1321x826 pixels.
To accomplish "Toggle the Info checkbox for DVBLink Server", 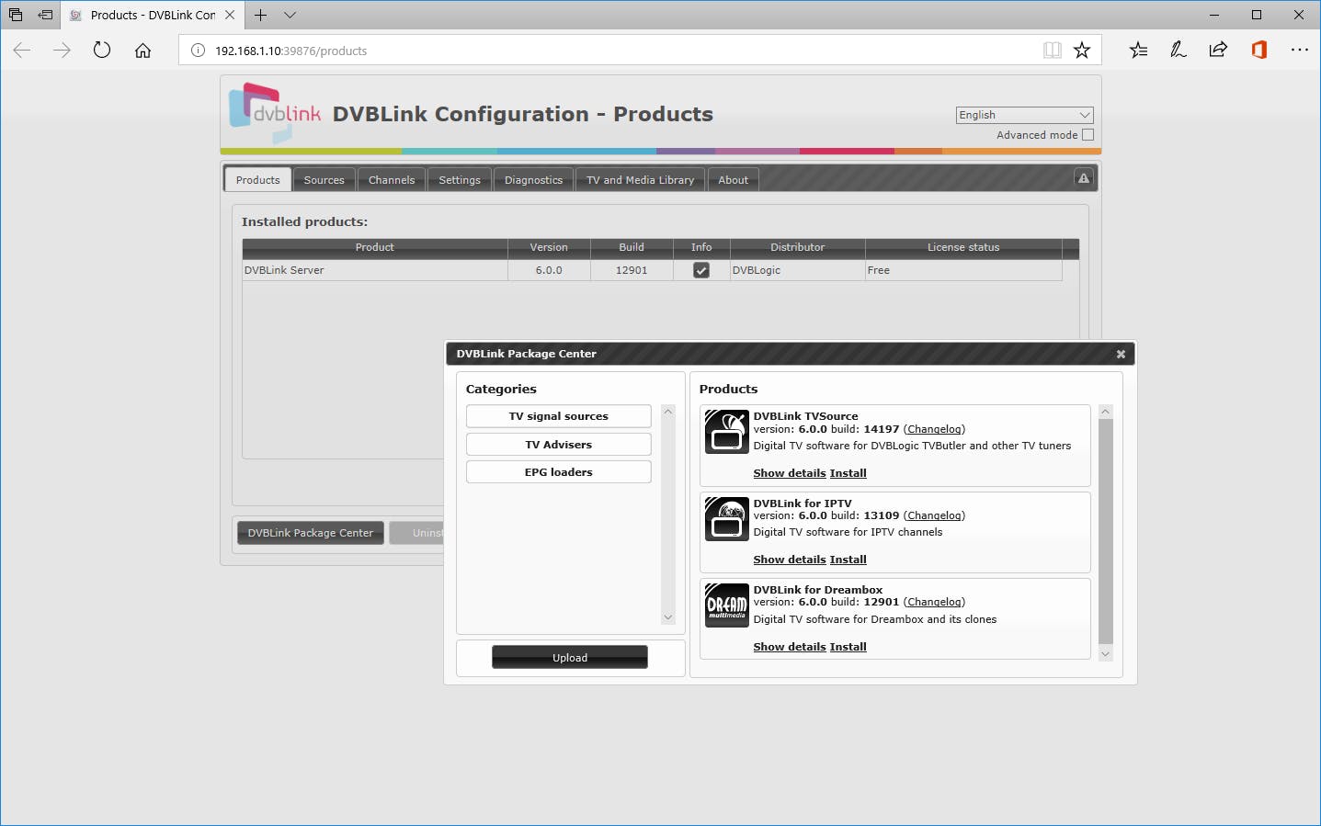I will pos(701,270).
